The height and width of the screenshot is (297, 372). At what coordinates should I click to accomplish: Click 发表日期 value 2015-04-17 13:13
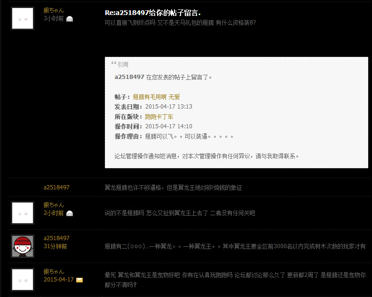[x=169, y=107]
